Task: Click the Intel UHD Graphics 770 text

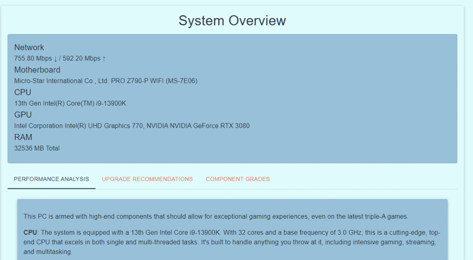Action: coord(78,126)
